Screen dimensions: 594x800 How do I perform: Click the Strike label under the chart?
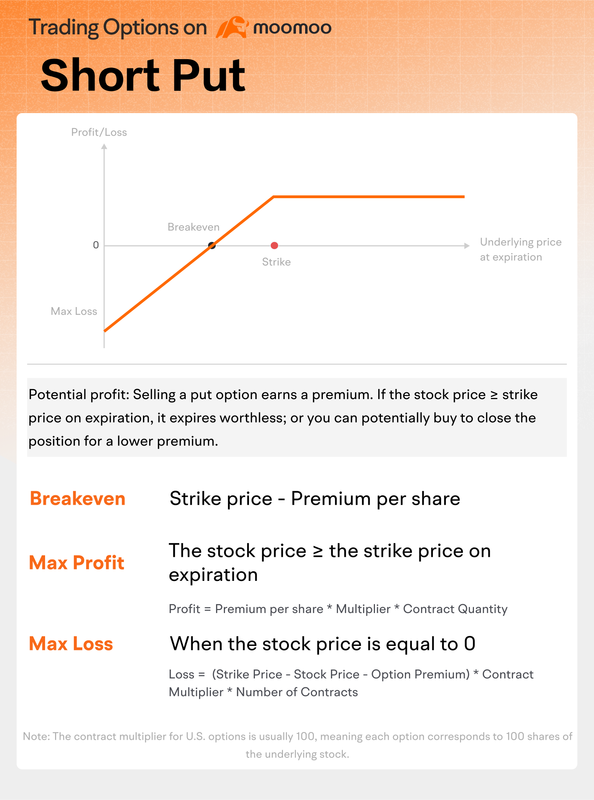[276, 262]
